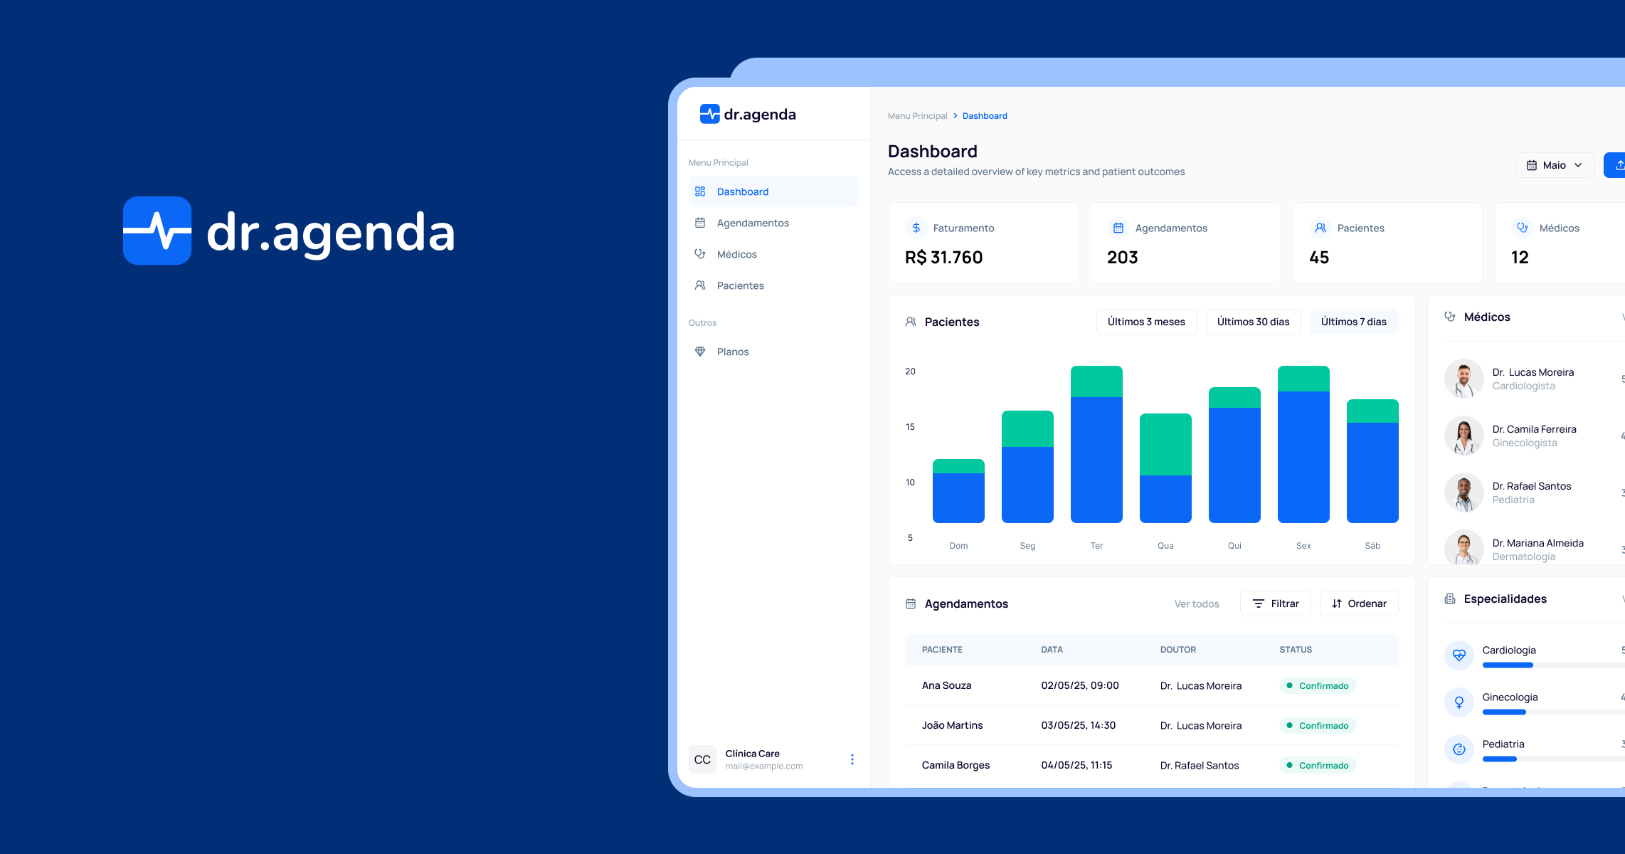Open the Dashboard breadcrumb link
Screen dimensions: 1625x854
pos(985,115)
